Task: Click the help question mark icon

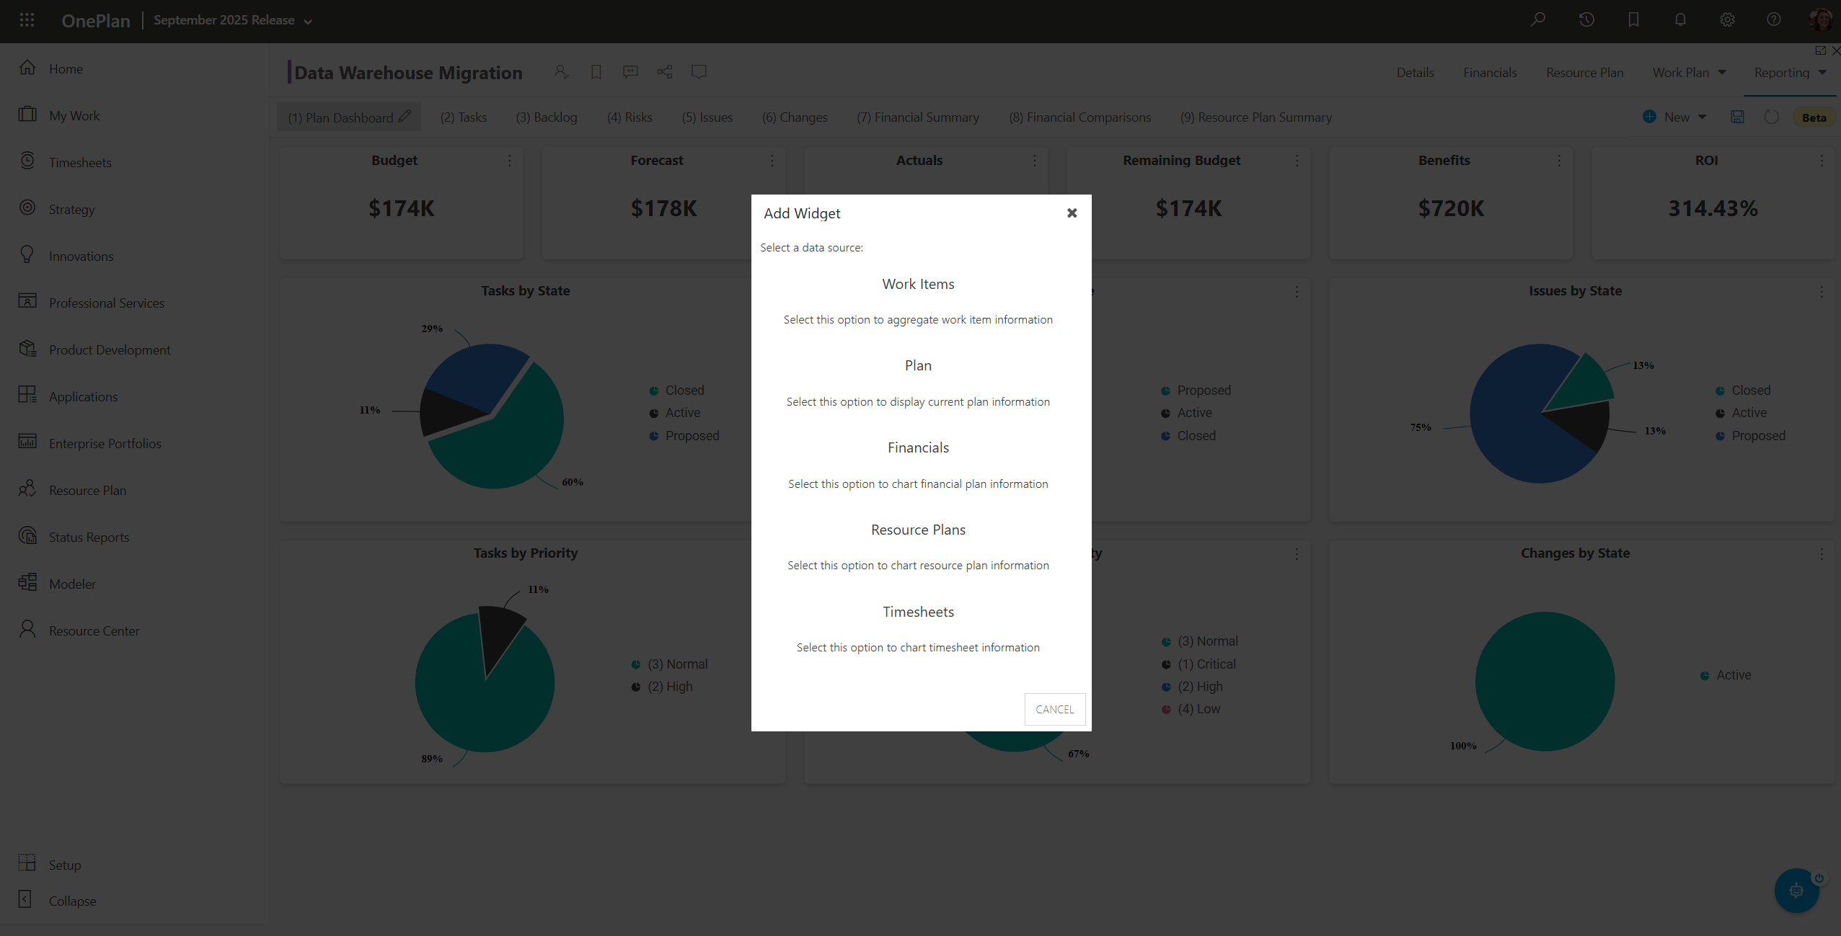Action: pyautogui.click(x=1774, y=19)
